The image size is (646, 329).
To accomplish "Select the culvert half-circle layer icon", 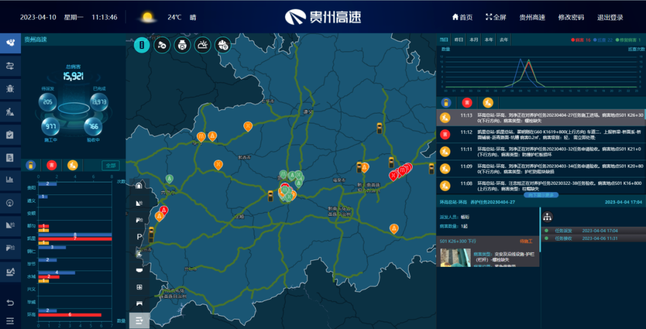I will coord(139,270).
